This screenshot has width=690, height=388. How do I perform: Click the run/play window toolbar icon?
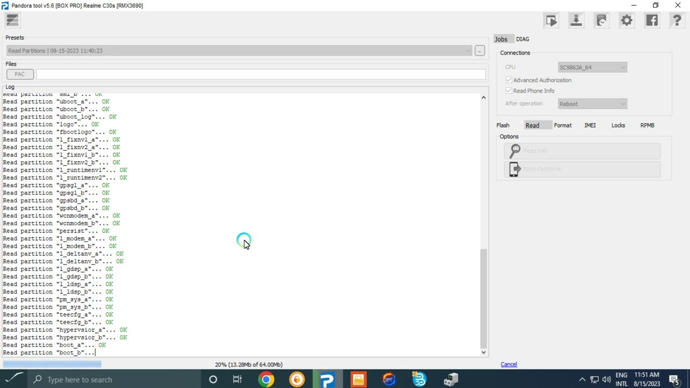point(551,20)
